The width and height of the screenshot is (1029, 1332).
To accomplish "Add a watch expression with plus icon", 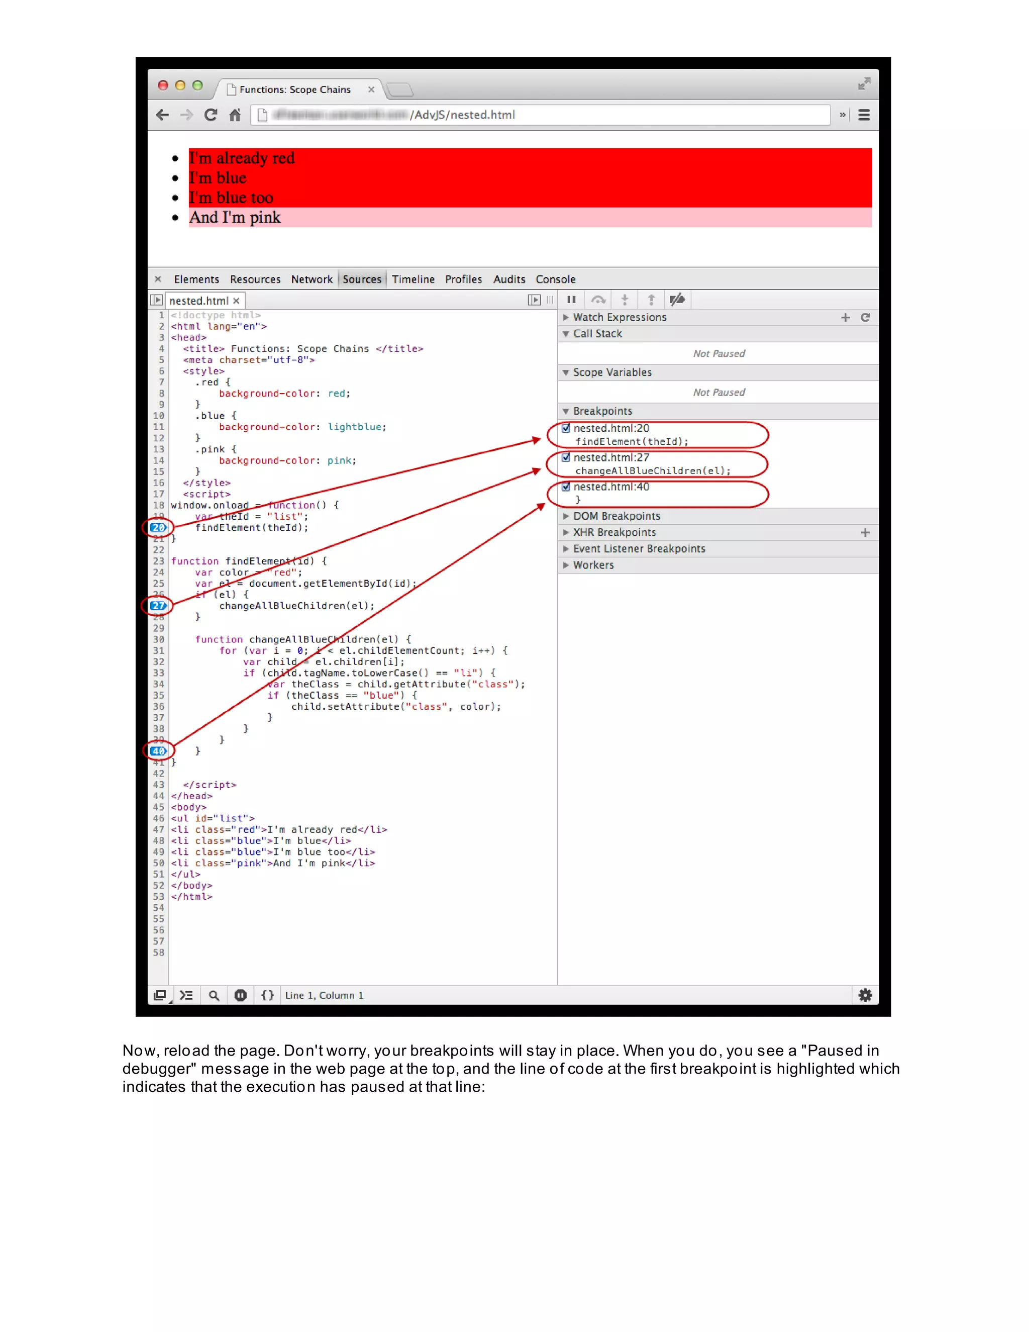I will pyautogui.click(x=846, y=317).
